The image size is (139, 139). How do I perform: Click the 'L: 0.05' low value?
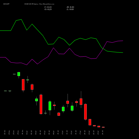pyautogui.click(x=70, y=9)
